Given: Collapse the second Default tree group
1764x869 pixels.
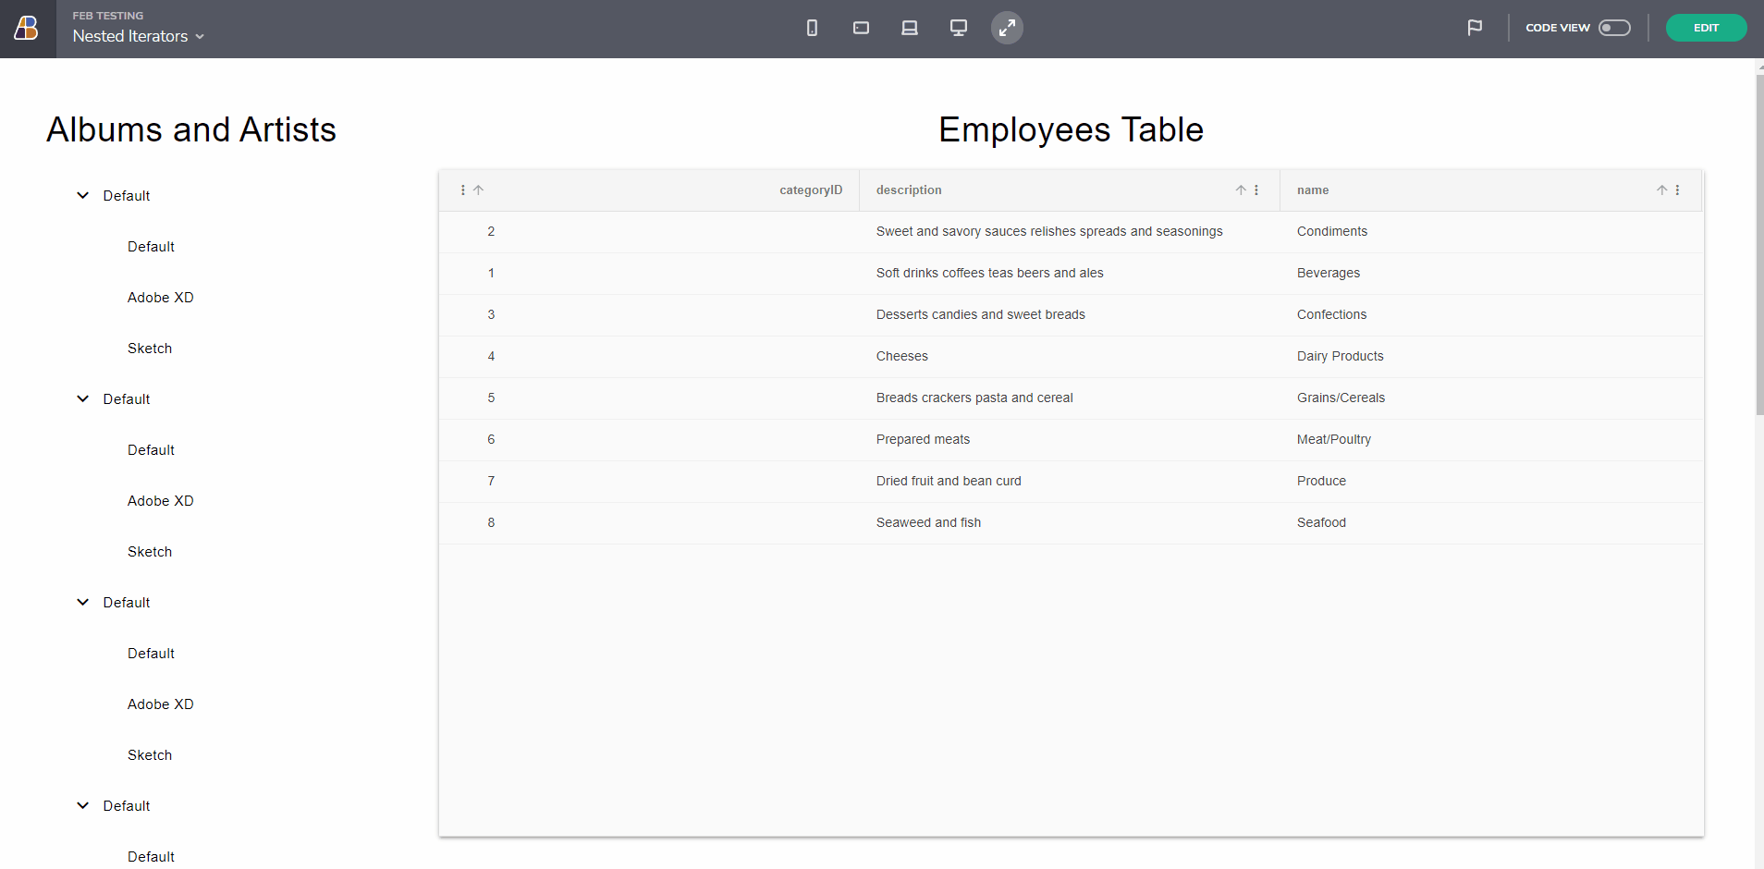Looking at the screenshot, I should (83, 399).
